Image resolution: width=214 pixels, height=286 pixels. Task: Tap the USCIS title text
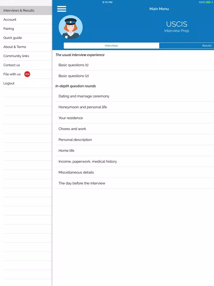[177, 24]
